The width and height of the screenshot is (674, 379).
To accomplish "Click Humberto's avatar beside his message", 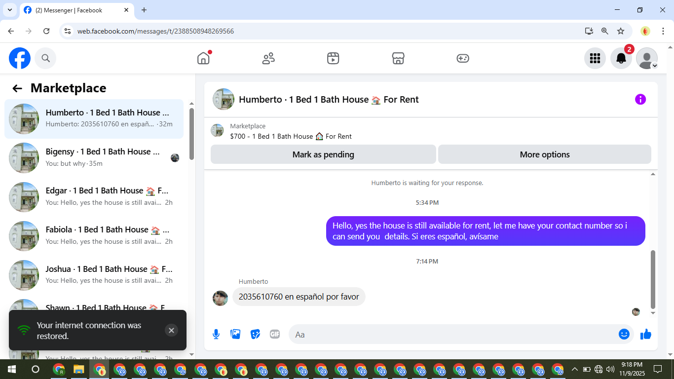I will pos(220,298).
